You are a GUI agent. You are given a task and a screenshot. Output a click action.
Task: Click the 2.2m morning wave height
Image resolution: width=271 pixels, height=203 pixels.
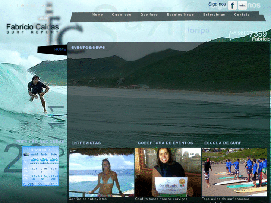coord(34,169)
